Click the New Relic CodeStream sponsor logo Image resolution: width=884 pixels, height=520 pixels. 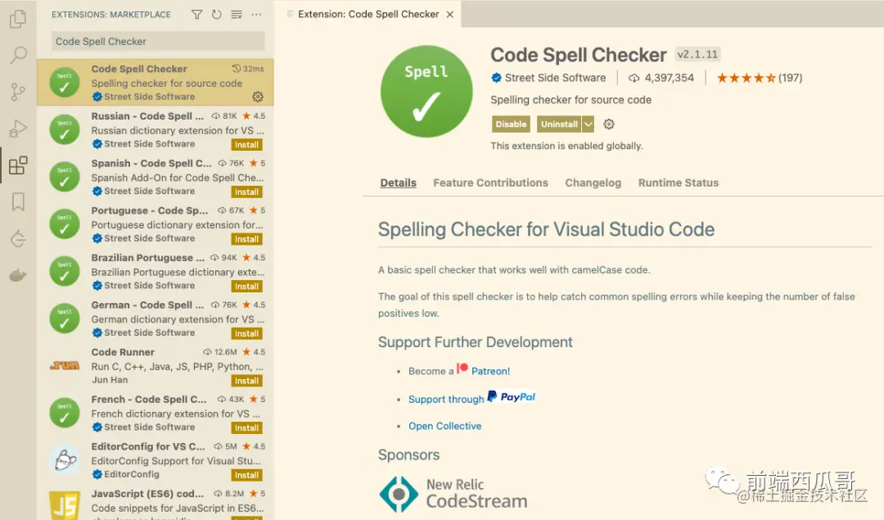(453, 494)
